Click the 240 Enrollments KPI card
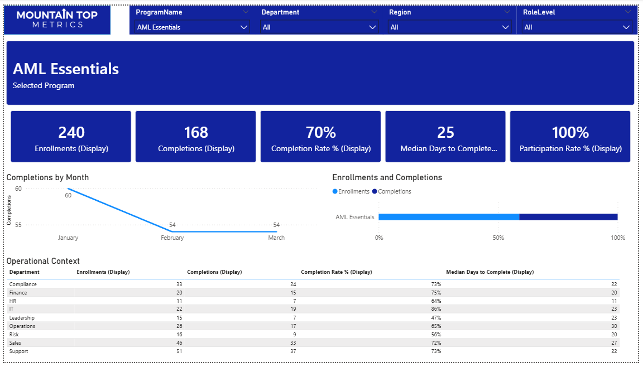The height and width of the screenshot is (367, 643). point(71,137)
